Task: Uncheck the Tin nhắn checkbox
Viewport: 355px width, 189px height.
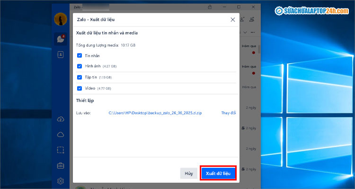Action: [80, 56]
